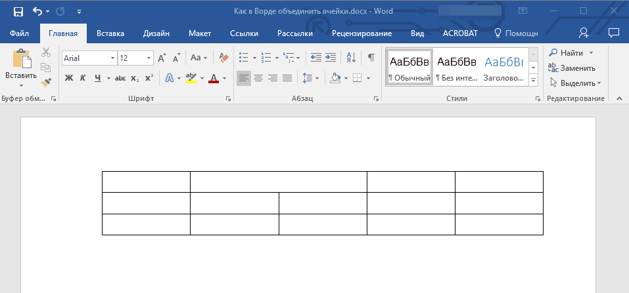
Task: Sort text alphabetically icon
Action: pos(350,58)
